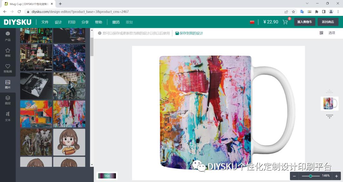Select the geometric red-blue abstract painting thumbnail
Screen dimensions: 343x182
click(x=36, y=114)
